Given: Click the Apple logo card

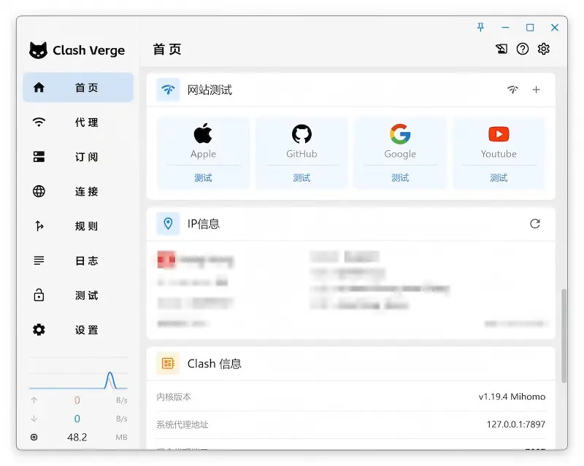Looking at the screenshot, I should 203,133.
